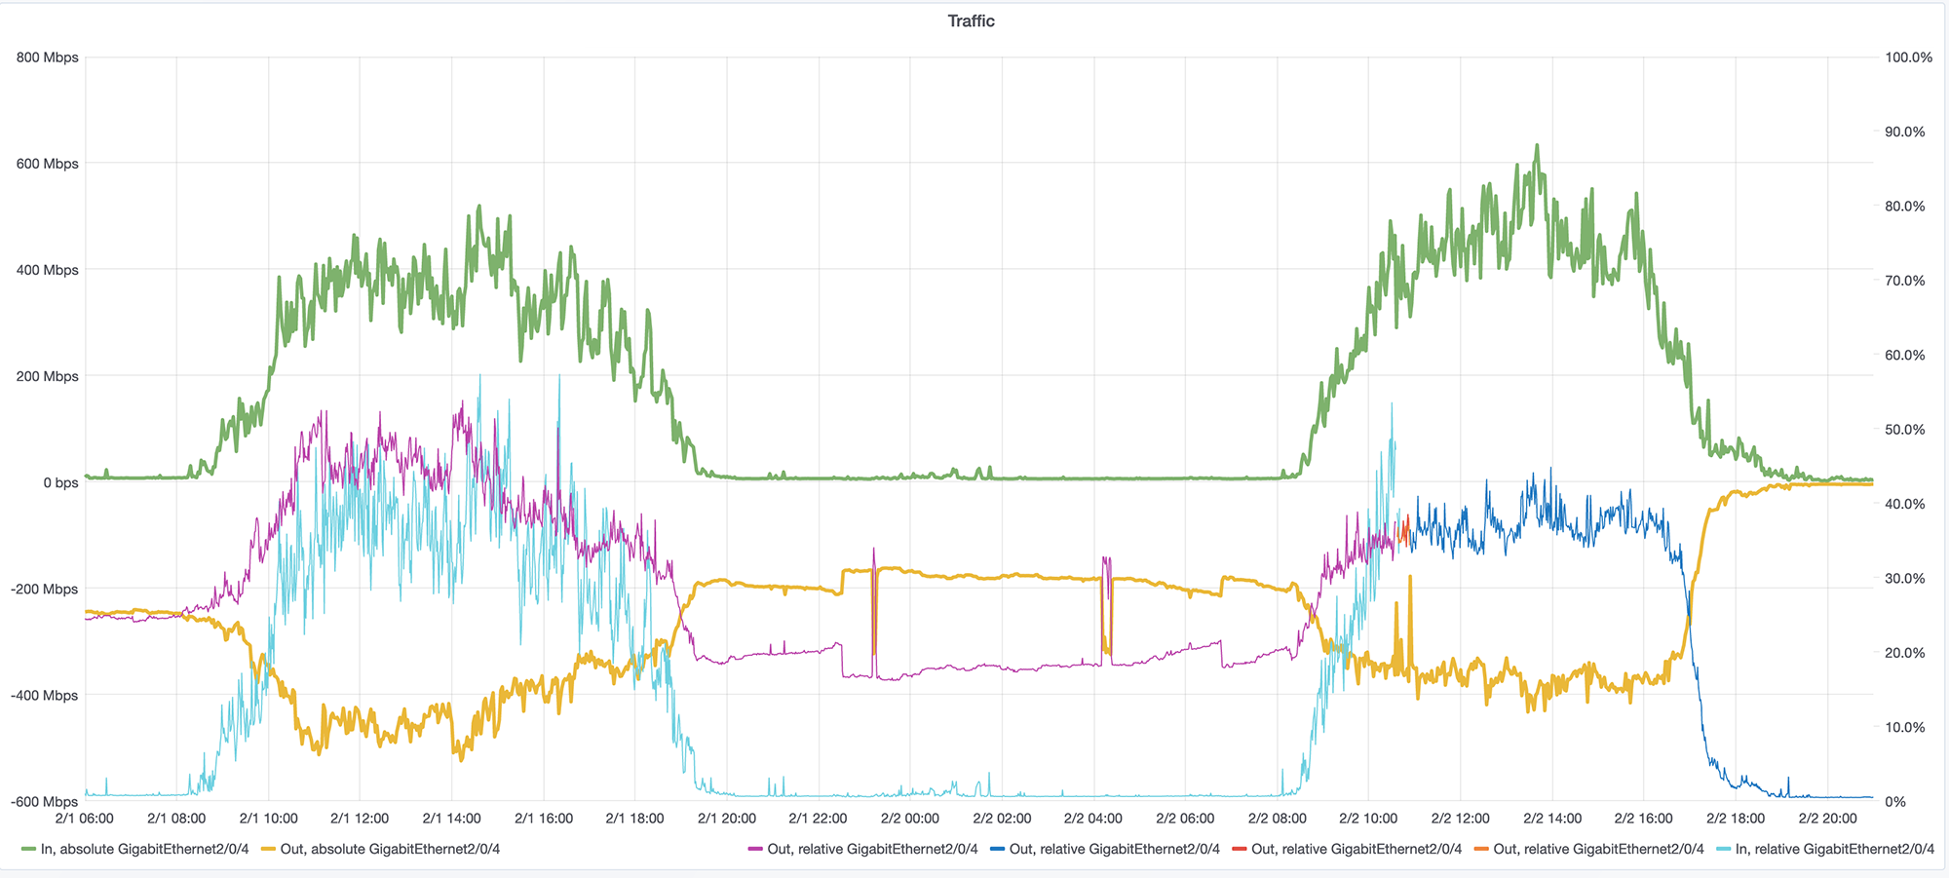Click the '-600 Mbps' left axis label
This screenshot has width=1949, height=878.
coord(45,802)
